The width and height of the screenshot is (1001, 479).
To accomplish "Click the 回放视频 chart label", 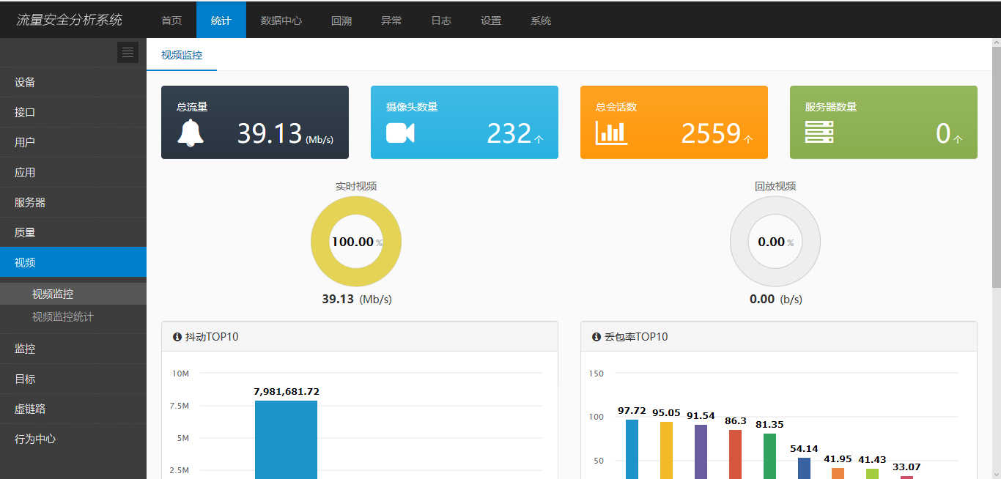I will 775,186.
